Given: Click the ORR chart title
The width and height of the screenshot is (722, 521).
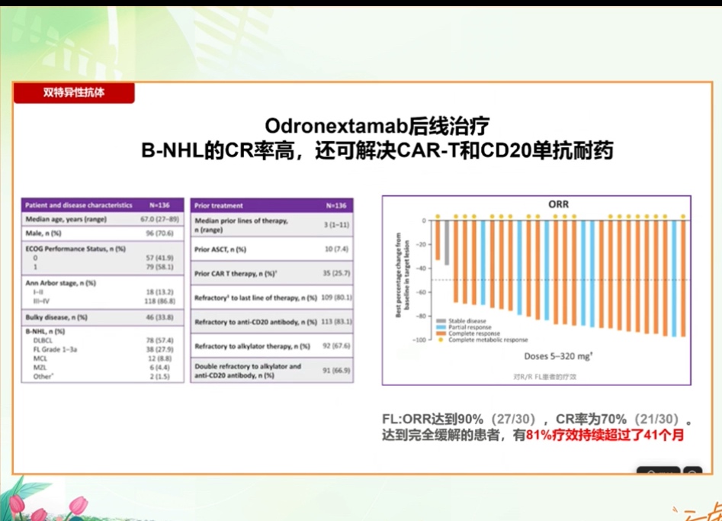Looking at the screenshot, I should [x=558, y=204].
